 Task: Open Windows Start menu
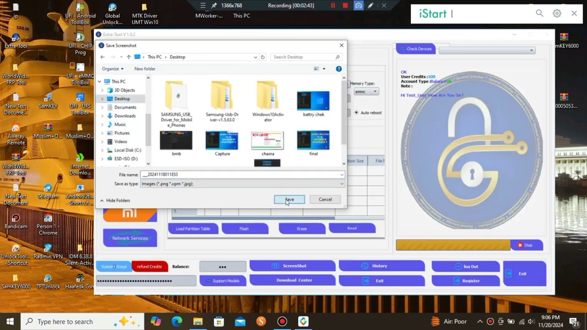tap(10, 322)
